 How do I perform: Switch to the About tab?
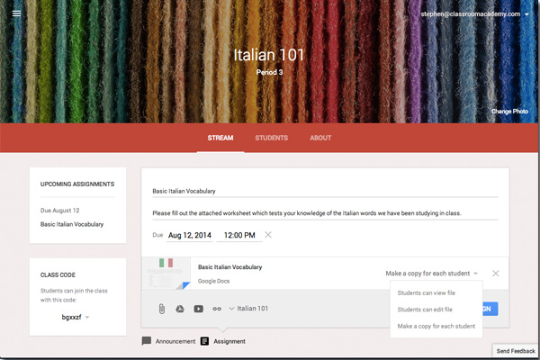320,138
